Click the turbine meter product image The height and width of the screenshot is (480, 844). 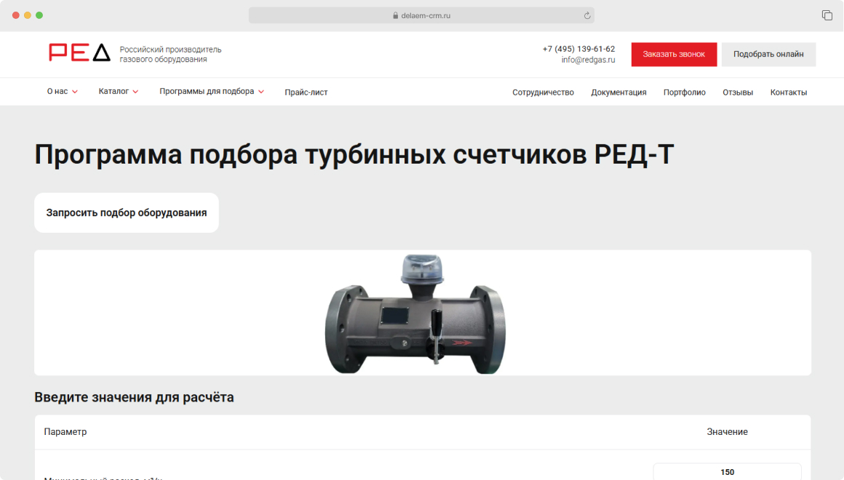point(415,314)
